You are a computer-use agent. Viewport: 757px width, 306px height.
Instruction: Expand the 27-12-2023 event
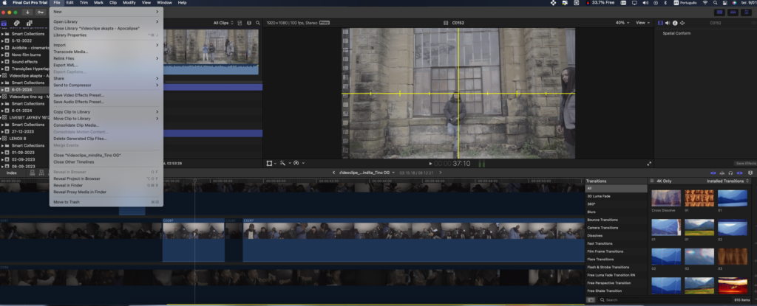pyautogui.click(x=2, y=131)
